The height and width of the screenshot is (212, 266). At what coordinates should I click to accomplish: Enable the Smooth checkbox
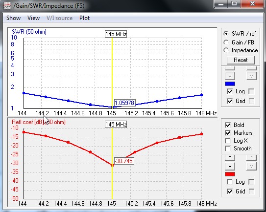click(x=228, y=148)
